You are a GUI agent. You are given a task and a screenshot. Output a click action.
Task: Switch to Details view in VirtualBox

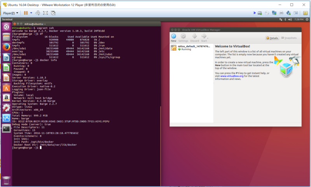point(273,38)
